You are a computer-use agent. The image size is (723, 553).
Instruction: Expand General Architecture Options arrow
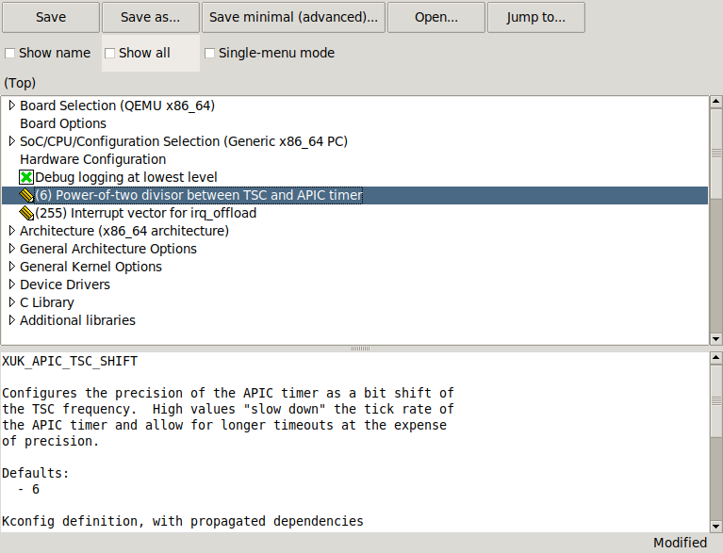pos(11,249)
